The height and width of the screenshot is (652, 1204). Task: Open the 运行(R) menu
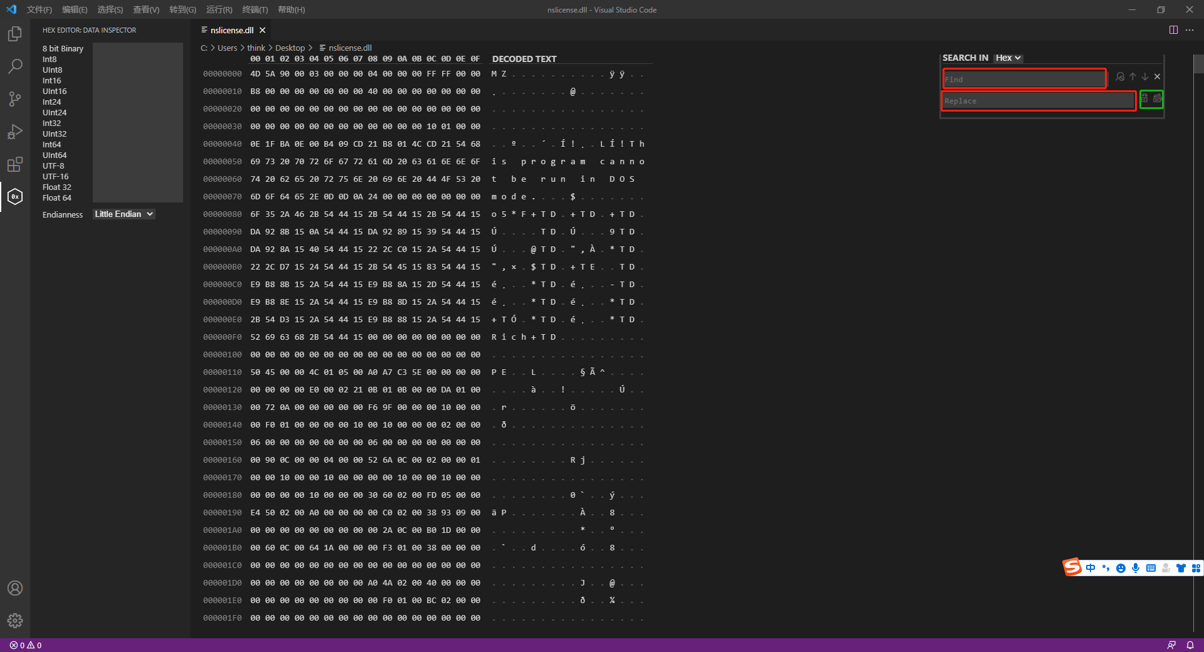[x=219, y=9]
